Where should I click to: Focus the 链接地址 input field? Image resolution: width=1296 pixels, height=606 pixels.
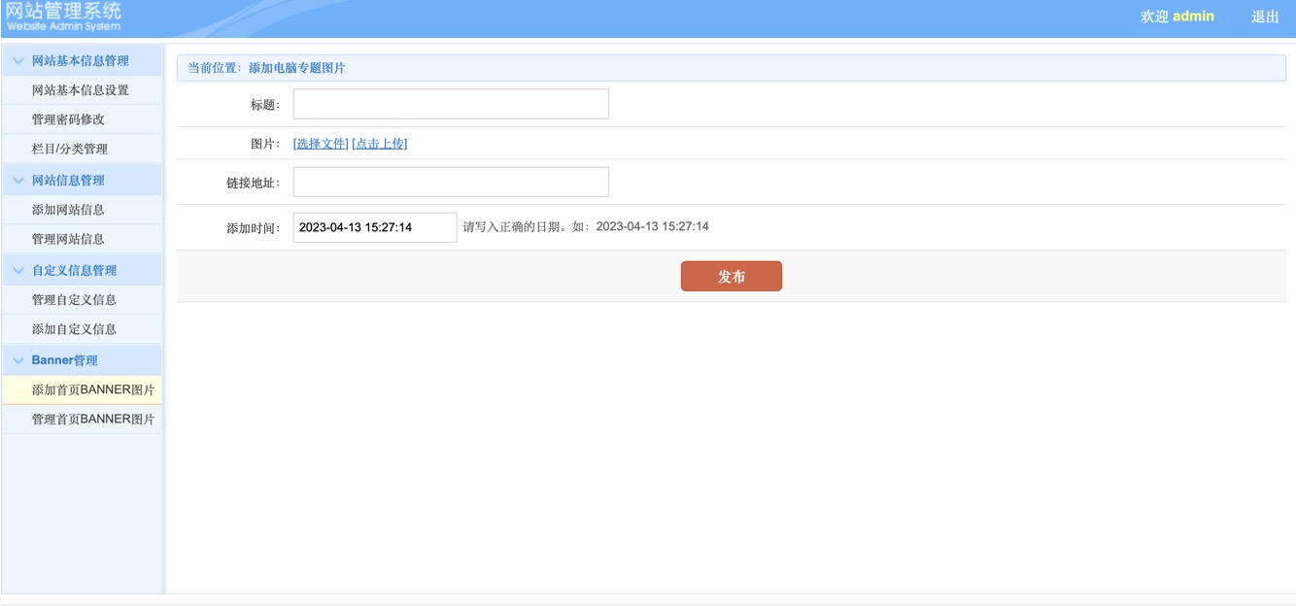451,182
